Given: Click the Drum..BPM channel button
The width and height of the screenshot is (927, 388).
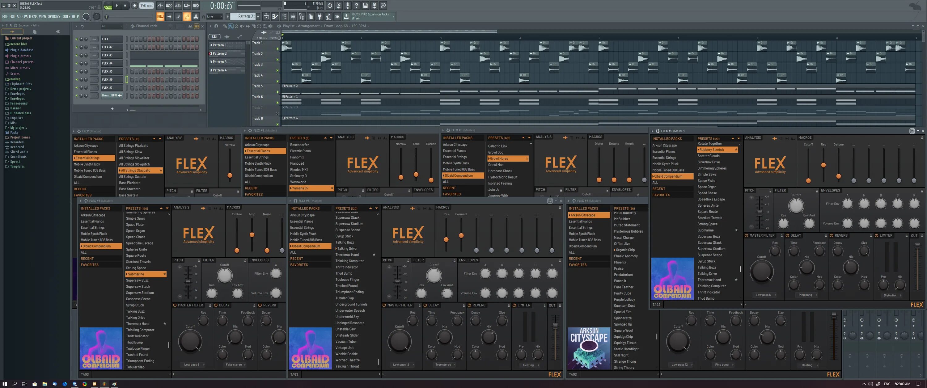Looking at the screenshot, I should tap(112, 96).
